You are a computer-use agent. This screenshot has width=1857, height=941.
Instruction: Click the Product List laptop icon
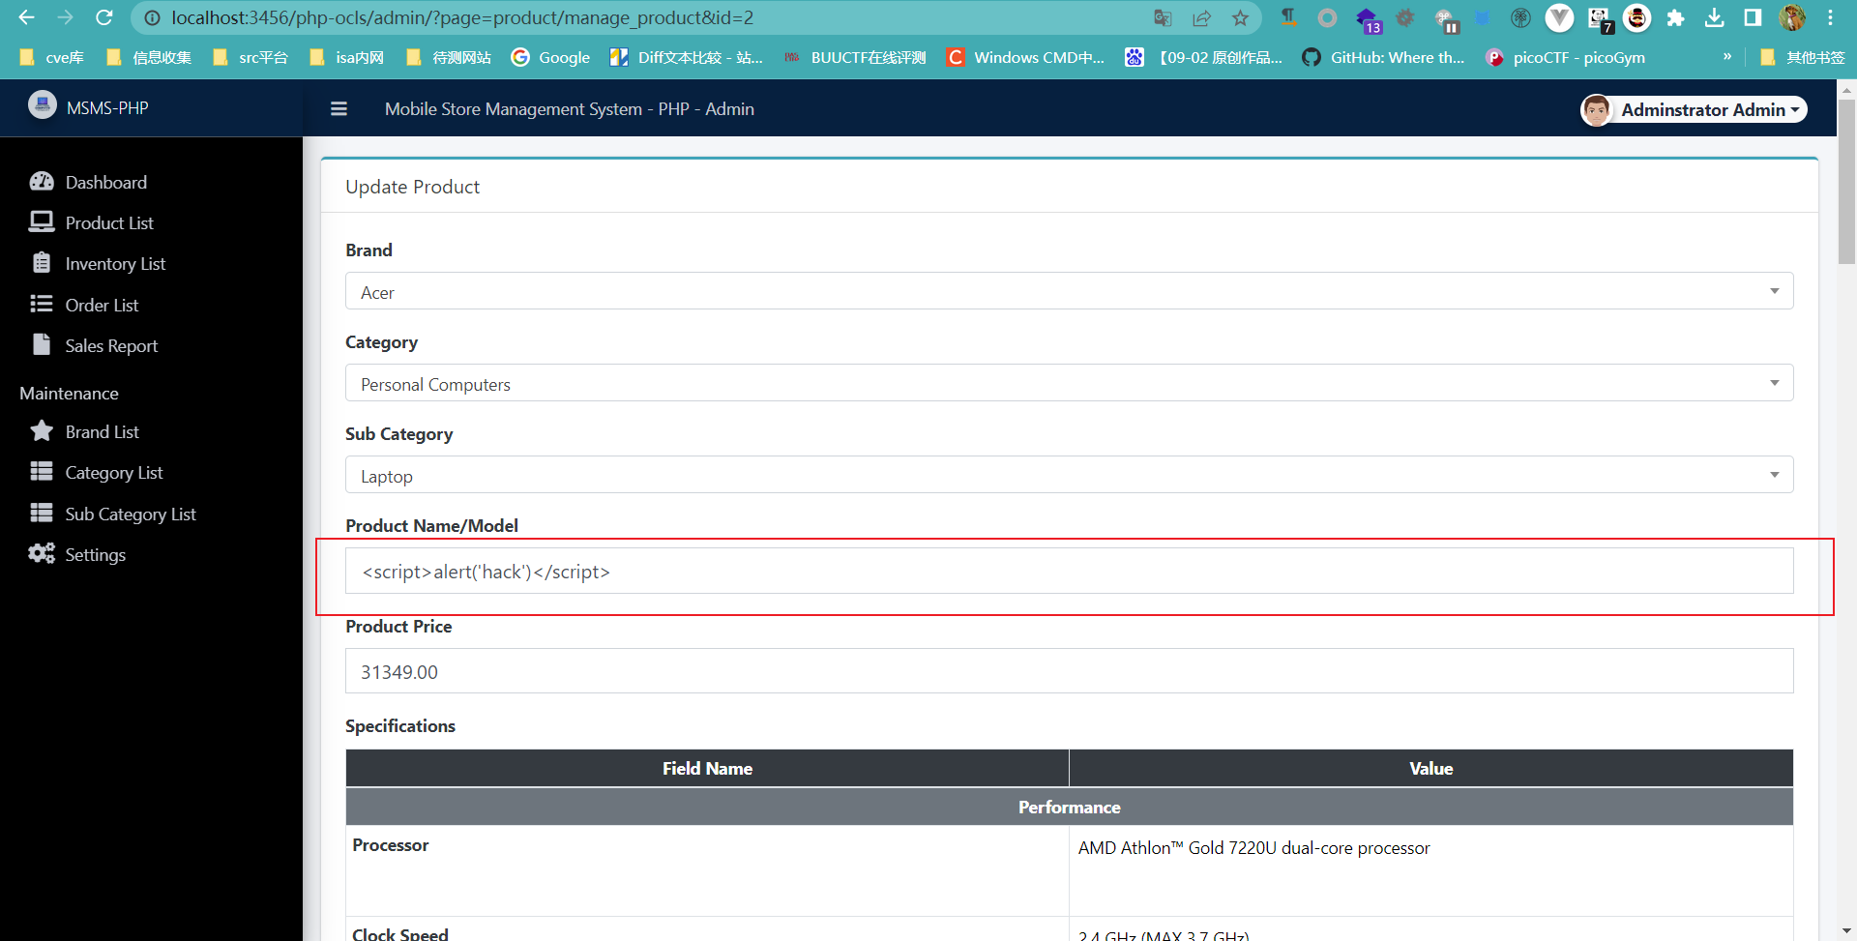click(x=42, y=222)
